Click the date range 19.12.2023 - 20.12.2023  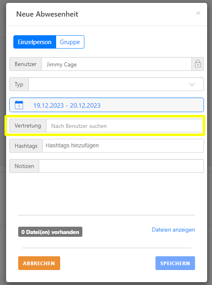click(x=67, y=105)
